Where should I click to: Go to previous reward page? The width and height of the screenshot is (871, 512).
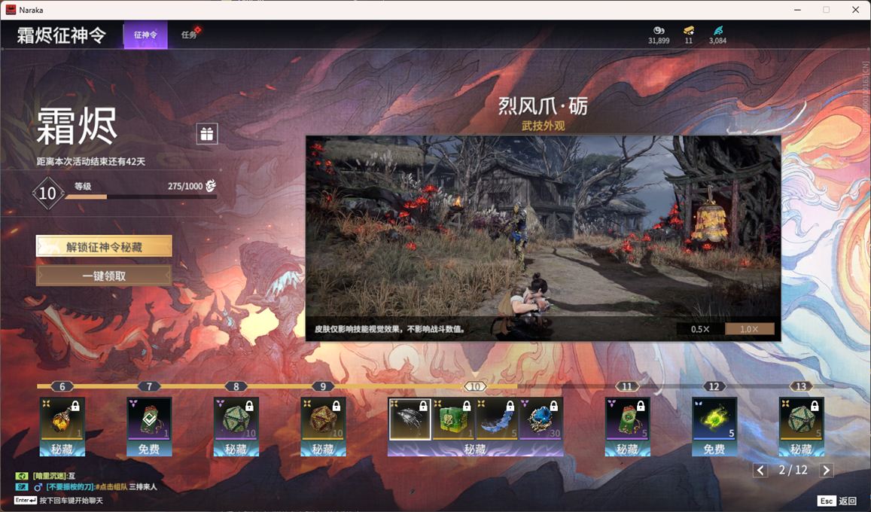[760, 471]
